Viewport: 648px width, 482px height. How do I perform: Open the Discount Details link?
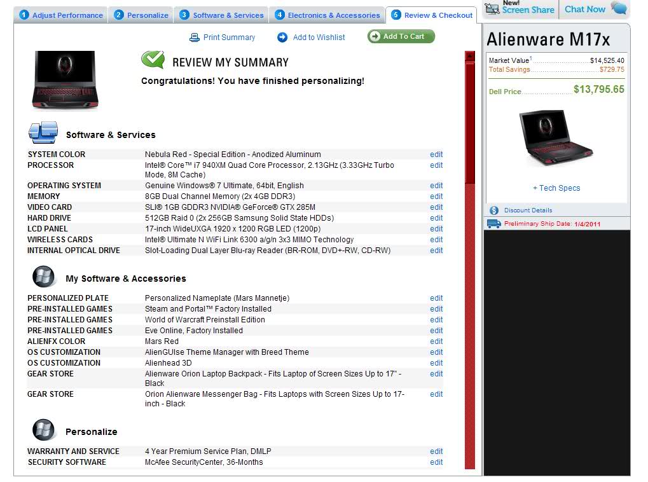[x=528, y=210]
